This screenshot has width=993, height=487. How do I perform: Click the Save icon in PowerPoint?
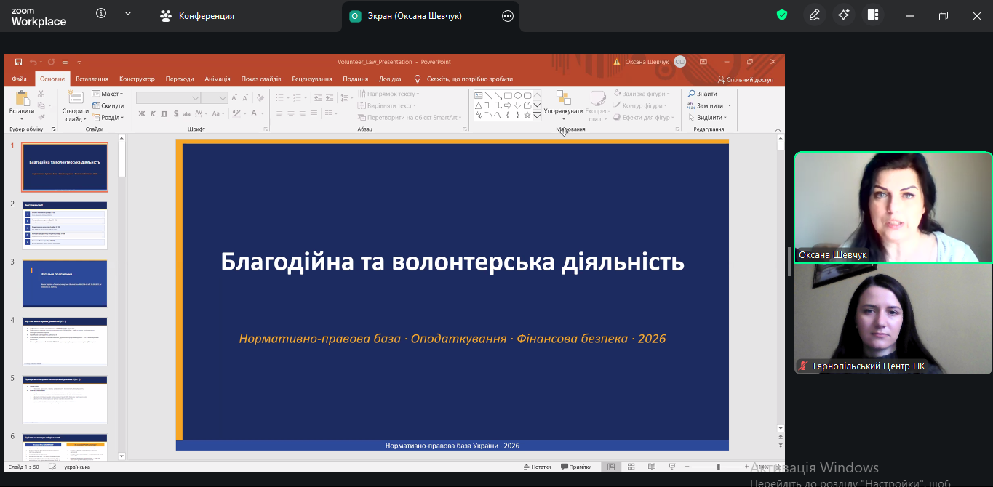point(18,62)
